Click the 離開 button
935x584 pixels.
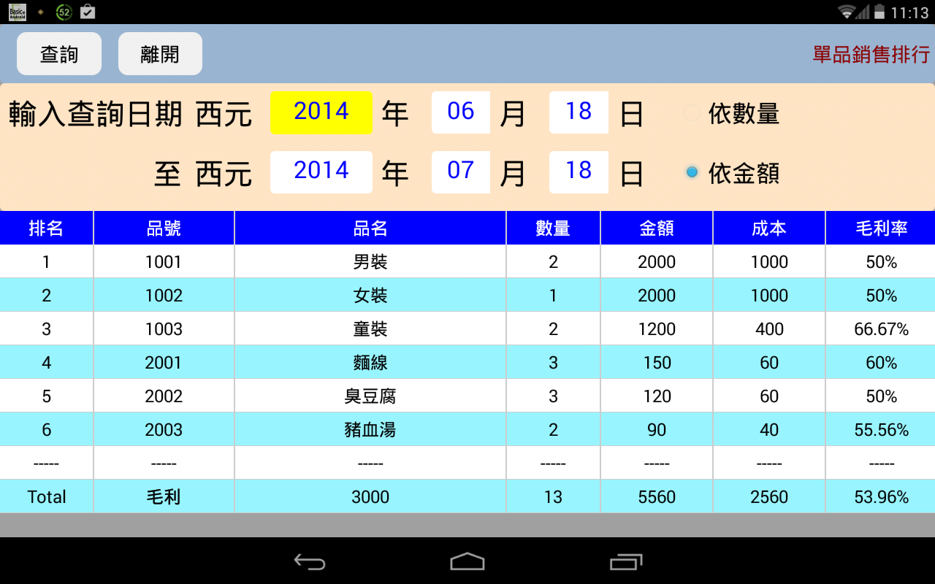coord(160,53)
